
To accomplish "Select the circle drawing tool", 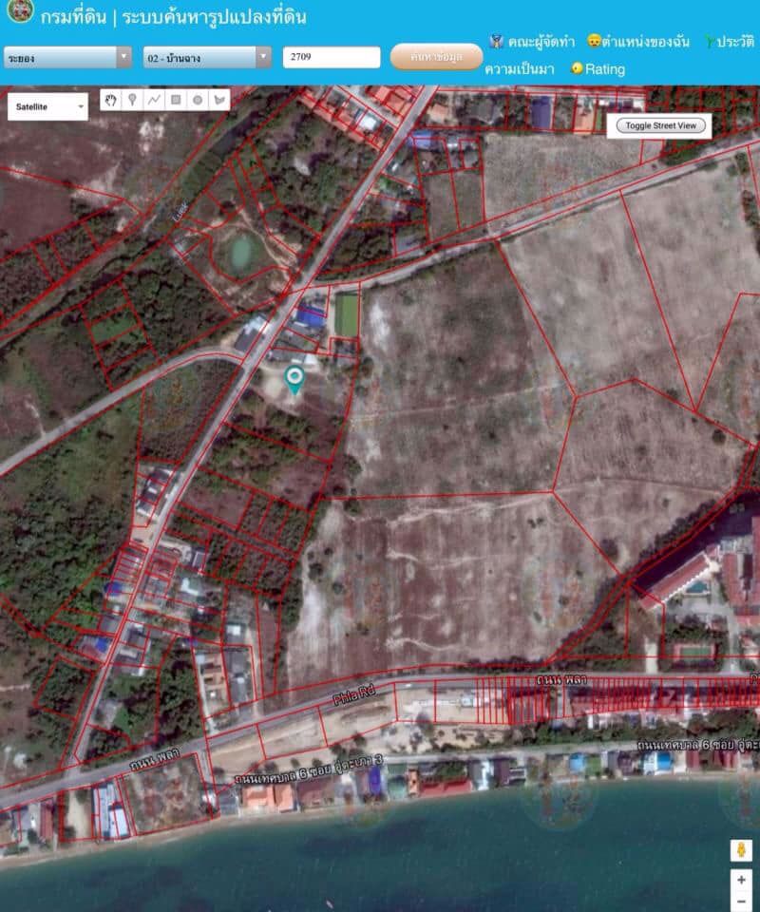I will (x=198, y=101).
